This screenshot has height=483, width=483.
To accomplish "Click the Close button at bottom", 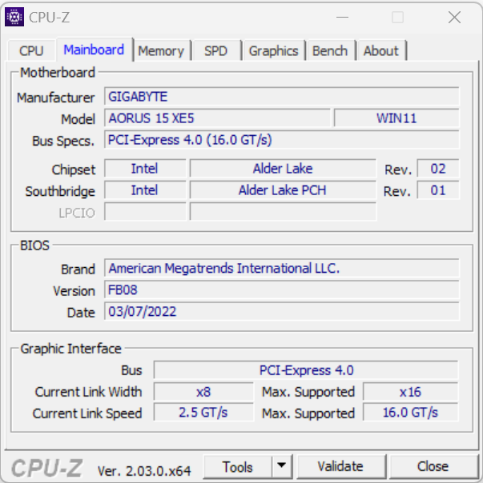I will click(x=433, y=467).
